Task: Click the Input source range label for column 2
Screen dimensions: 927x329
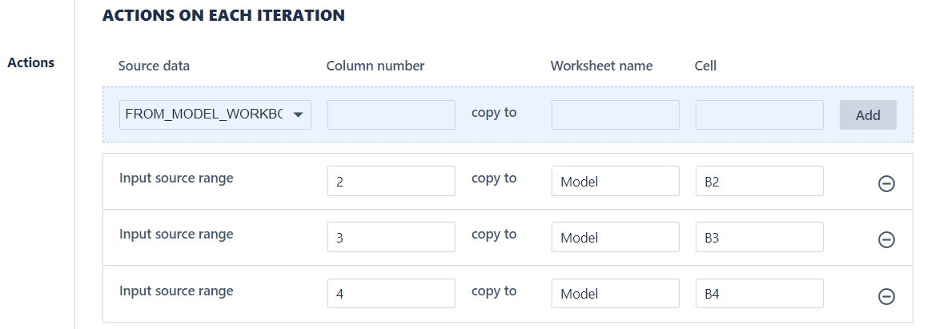Action: pos(176,178)
